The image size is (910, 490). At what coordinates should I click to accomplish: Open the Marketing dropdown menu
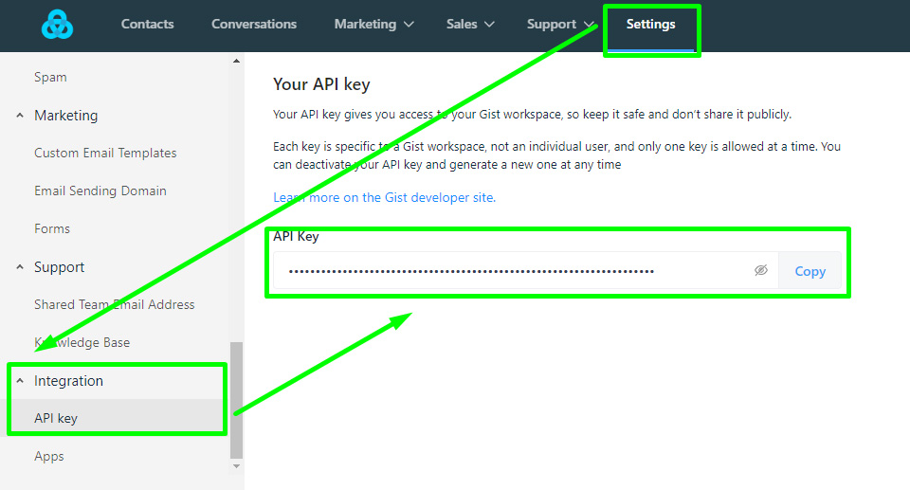point(373,25)
